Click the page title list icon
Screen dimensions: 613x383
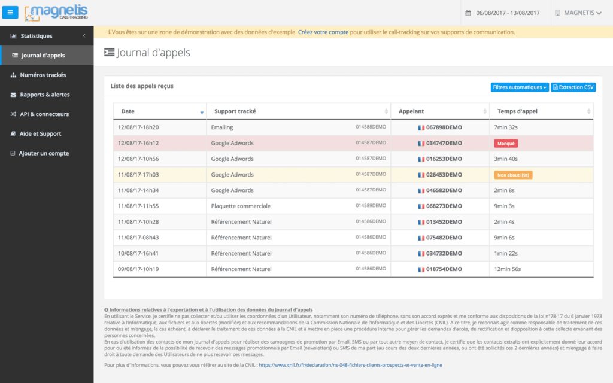point(109,52)
